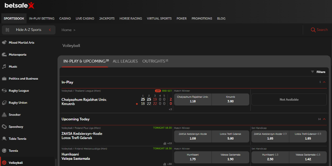Bet on Lotos Trefl Gdansk match winner 5.80
The width and height of the screenshot is (332, 166).
[x=230, y=137]
